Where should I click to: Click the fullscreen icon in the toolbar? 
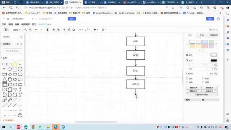(x=210, y=30)
